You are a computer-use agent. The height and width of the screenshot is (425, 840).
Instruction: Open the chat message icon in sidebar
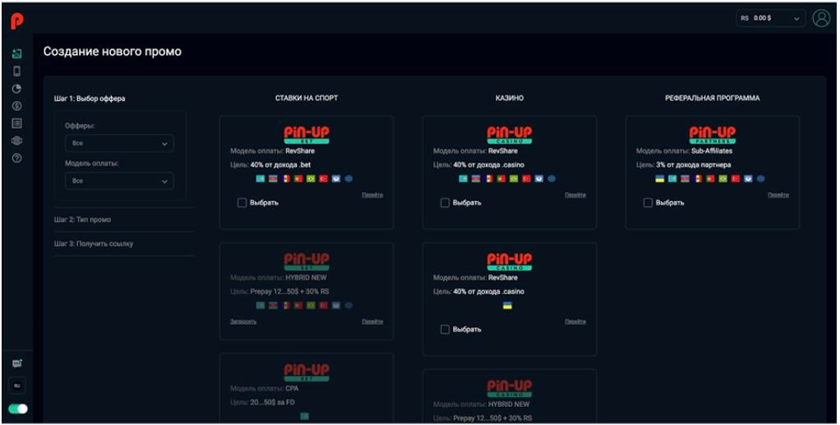pyautogui.click(x=17, y=363)
